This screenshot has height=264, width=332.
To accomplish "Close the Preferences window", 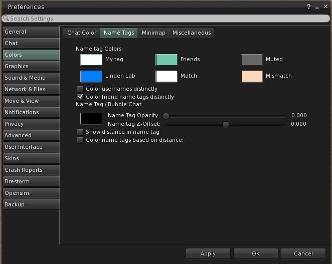I will [325, 7].
